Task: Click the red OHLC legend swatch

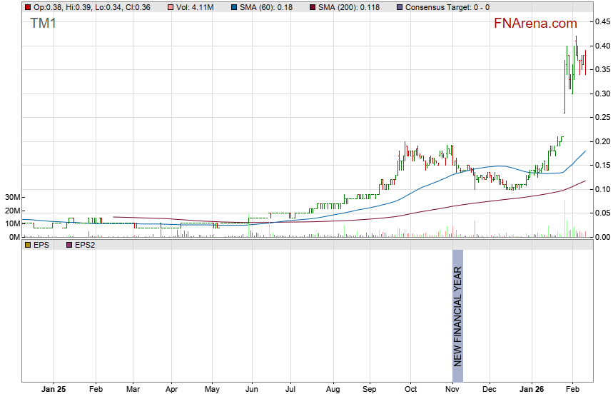Action: pyautogui.click(x=28, y=7)
